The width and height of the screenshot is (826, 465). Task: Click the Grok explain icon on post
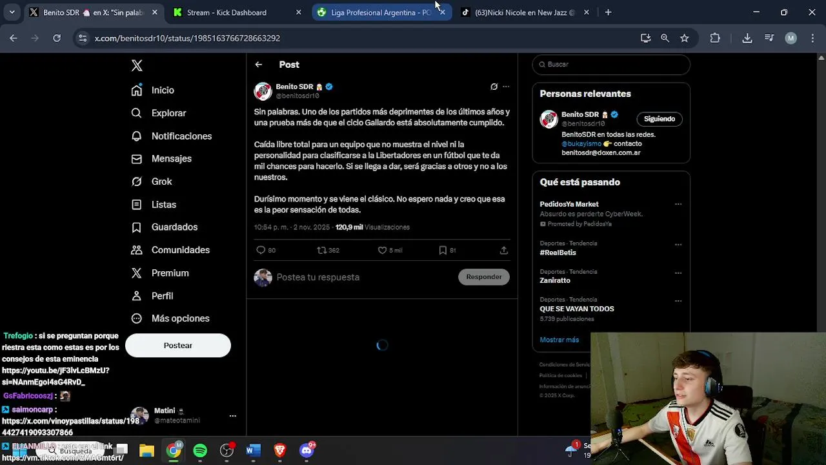coord(494,87)
